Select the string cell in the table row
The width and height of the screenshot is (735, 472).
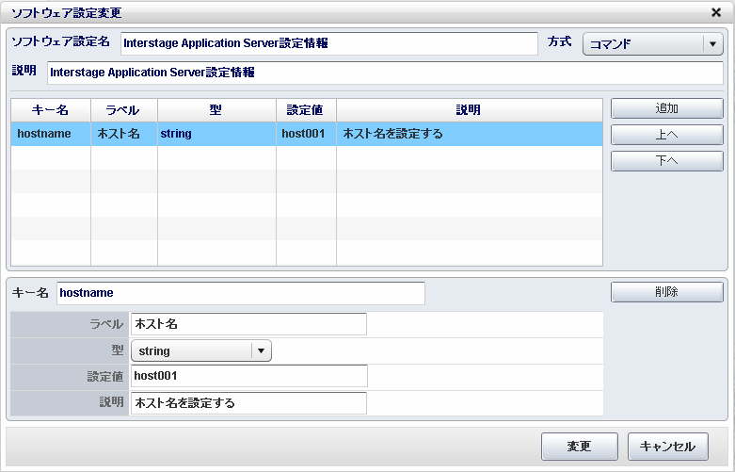coord(216,134)
